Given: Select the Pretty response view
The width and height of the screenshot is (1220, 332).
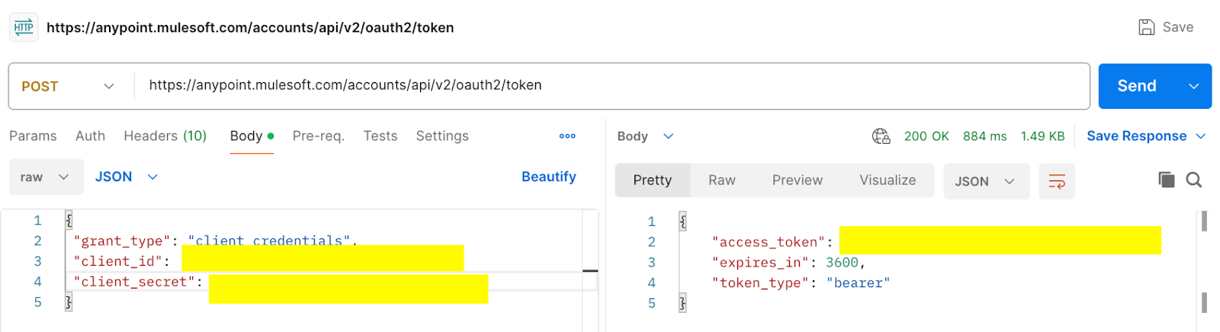Looking at the screenshot, I should tap(653, 180).
